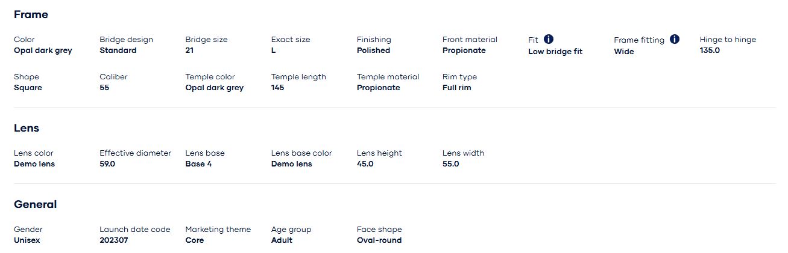The width and height of the screenshot is (788, 253).
Task: Click the Square shape value
Action: point(28,88)
